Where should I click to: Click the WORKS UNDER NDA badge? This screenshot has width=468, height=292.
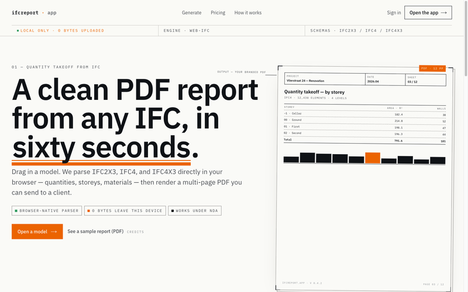(195, 211)
